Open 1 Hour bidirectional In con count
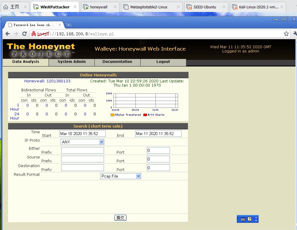 pyautogui.click(x=28, y=105)
